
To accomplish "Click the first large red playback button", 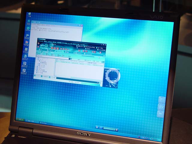I will pos(52,48).
